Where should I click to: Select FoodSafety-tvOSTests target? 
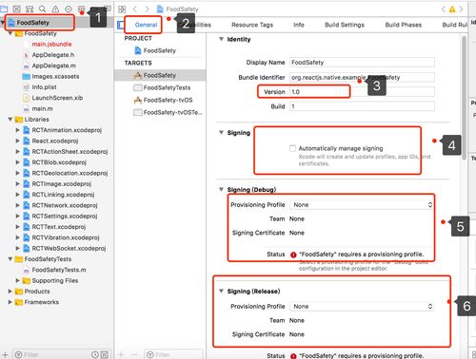pos(172,112)
